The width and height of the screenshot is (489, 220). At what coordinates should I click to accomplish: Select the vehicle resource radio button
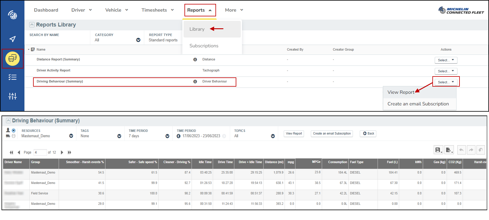tap(13, 136)
